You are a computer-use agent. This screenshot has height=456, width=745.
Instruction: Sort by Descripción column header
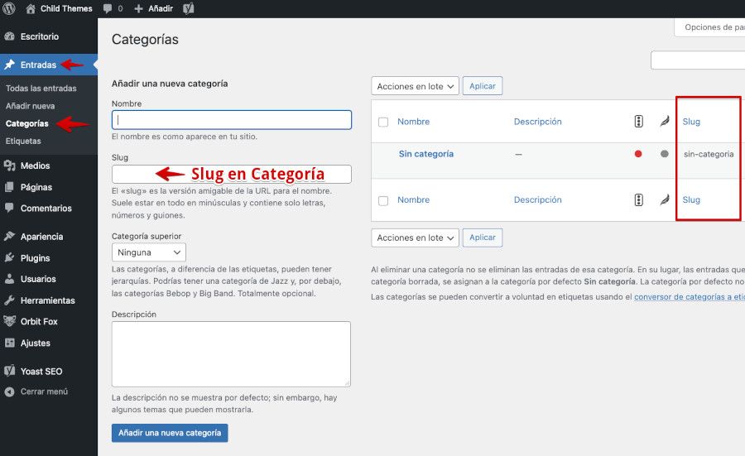click(538, 122)
